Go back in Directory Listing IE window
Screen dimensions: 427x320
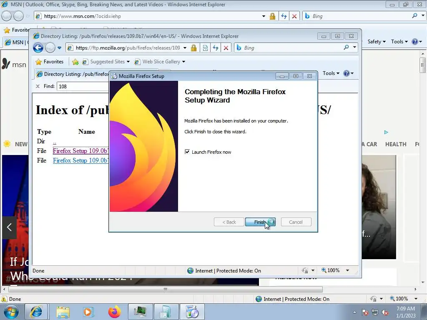[x=38, y=48]
